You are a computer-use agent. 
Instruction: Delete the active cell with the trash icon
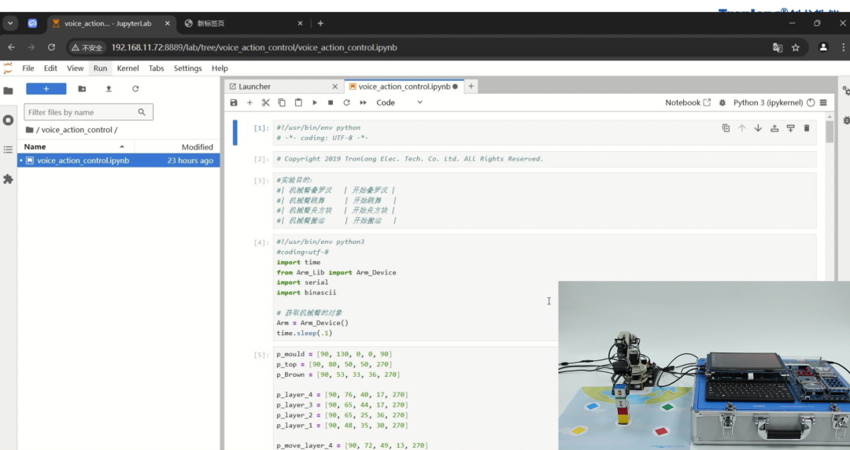click(x=807, y=128)
